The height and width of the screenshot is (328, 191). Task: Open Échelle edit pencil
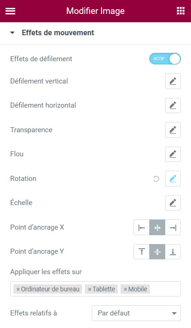pyautogui.click(x=173, y=203)
